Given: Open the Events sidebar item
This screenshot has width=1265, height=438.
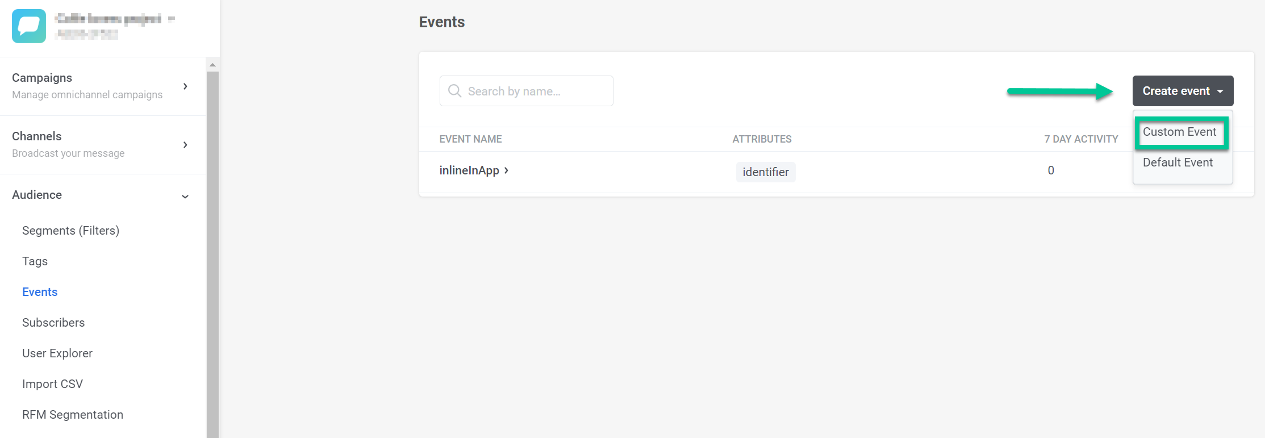Looking at the screenshot, I should (x=40, y=292).
